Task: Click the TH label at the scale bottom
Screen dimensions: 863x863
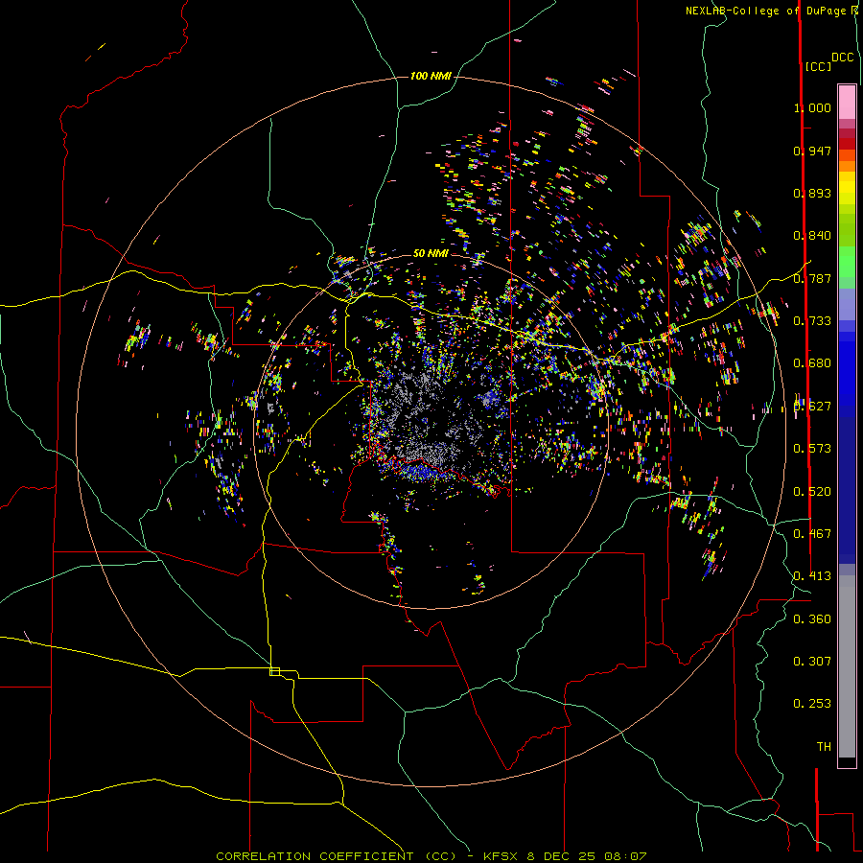Action: click(x=824, y=747)
